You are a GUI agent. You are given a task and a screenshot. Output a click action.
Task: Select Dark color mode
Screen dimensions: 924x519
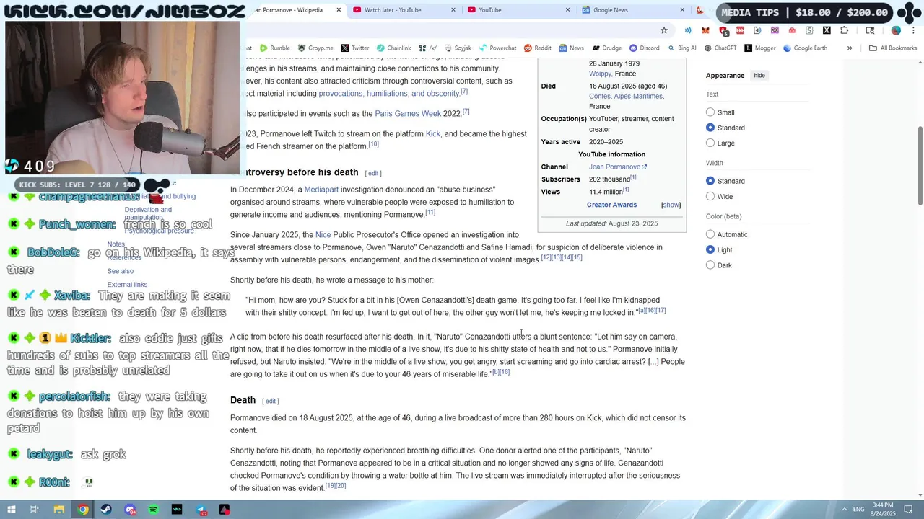pos(710,265)
